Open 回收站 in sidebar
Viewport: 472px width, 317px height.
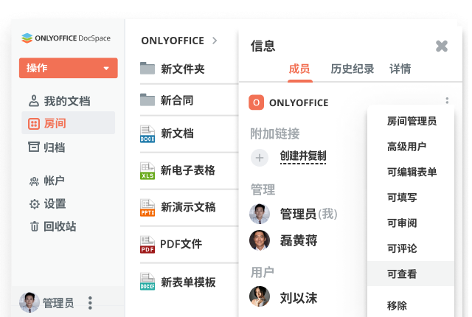(60, 226)
